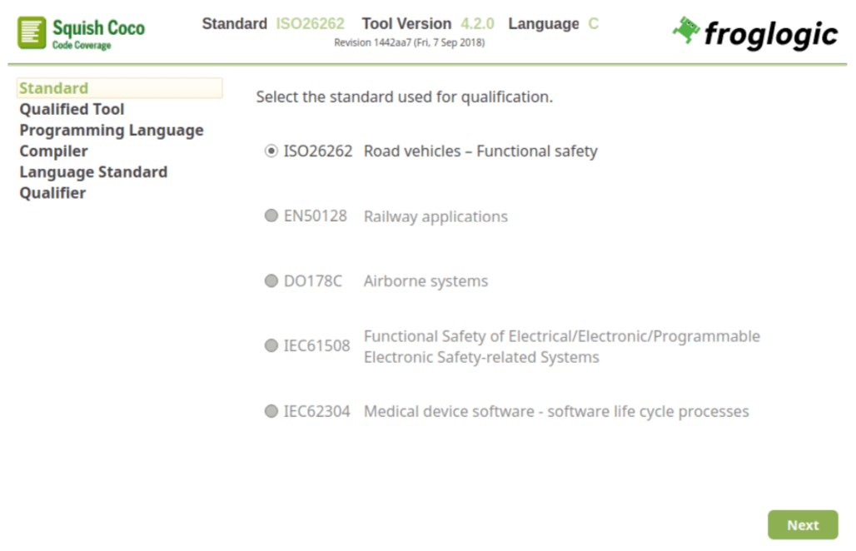Click Tool Version 4.2.0 in header
Screen dimensions: 856x551
[479, 24]
